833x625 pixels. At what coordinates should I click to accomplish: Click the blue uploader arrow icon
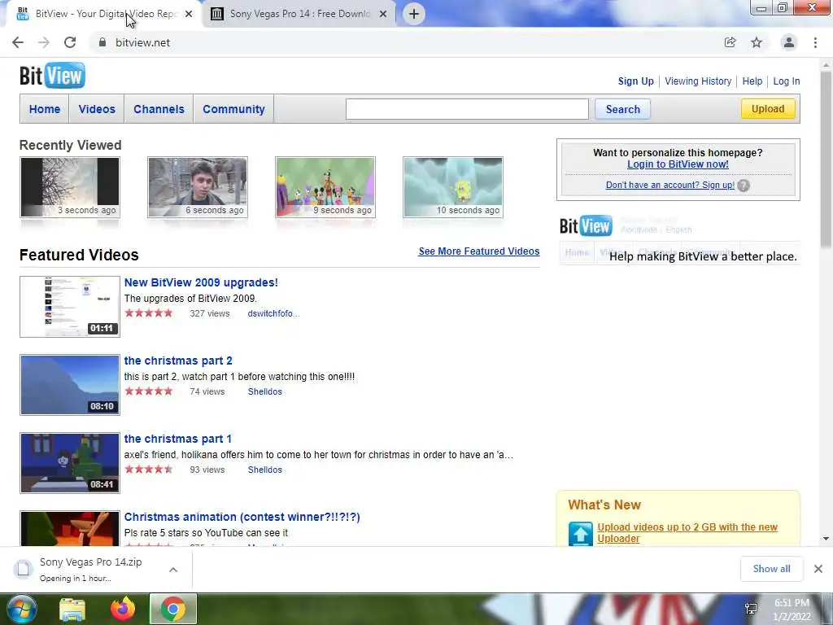click(x=580, y=534)
